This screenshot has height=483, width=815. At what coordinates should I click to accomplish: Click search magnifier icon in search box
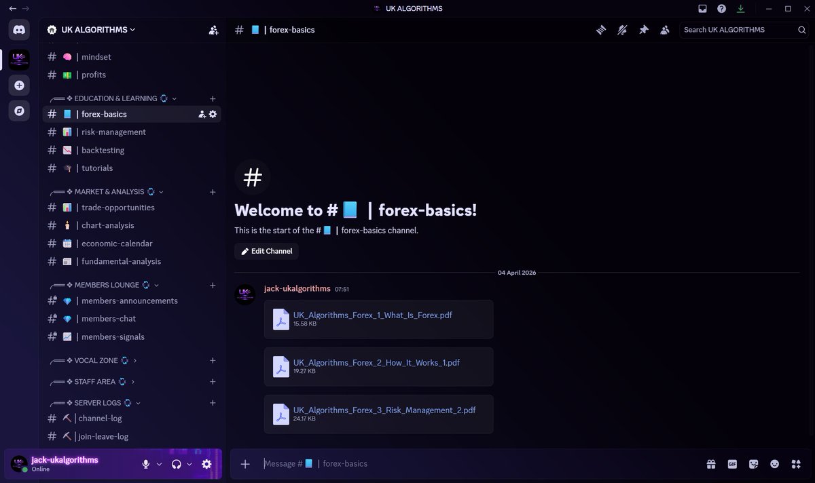tap(802, 30)
